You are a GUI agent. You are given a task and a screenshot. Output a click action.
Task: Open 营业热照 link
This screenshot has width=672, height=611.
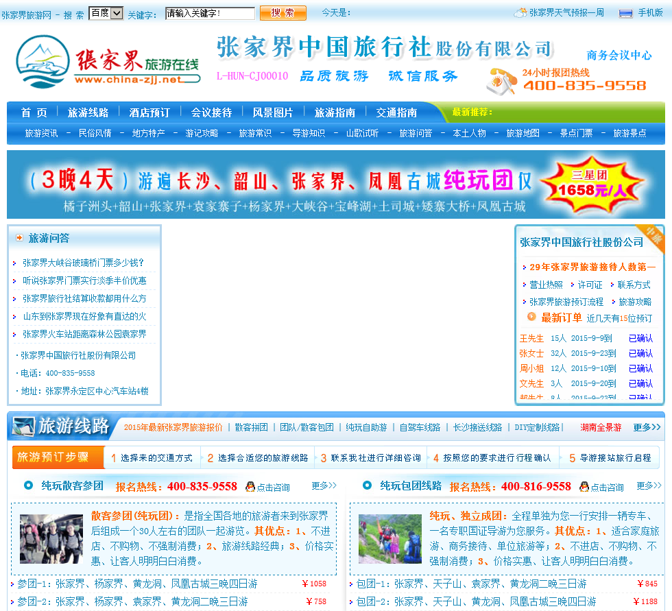546,285
